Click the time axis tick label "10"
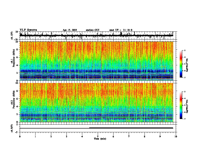 pos(176,136)
